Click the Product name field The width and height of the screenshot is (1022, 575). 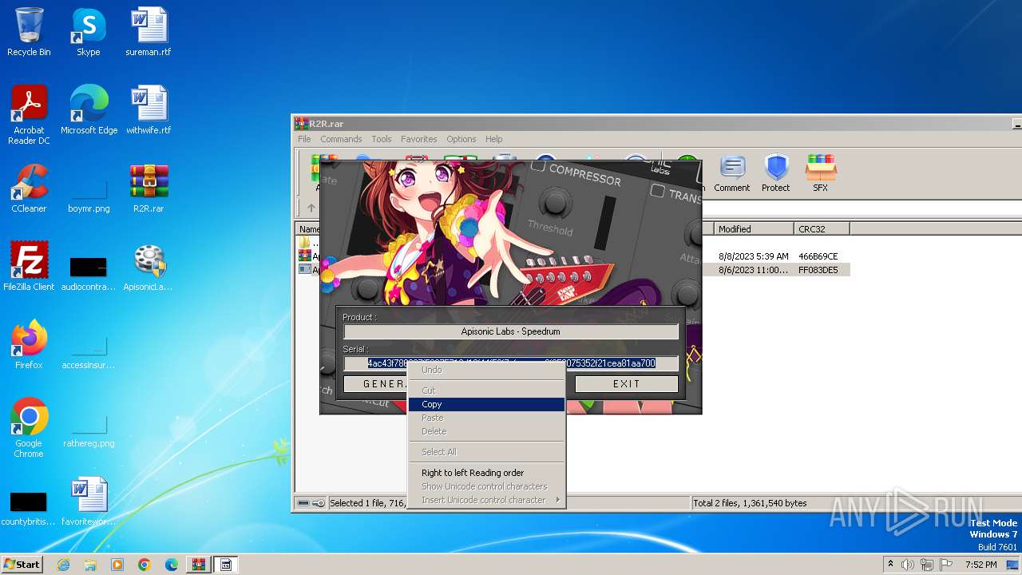[511, 331]
